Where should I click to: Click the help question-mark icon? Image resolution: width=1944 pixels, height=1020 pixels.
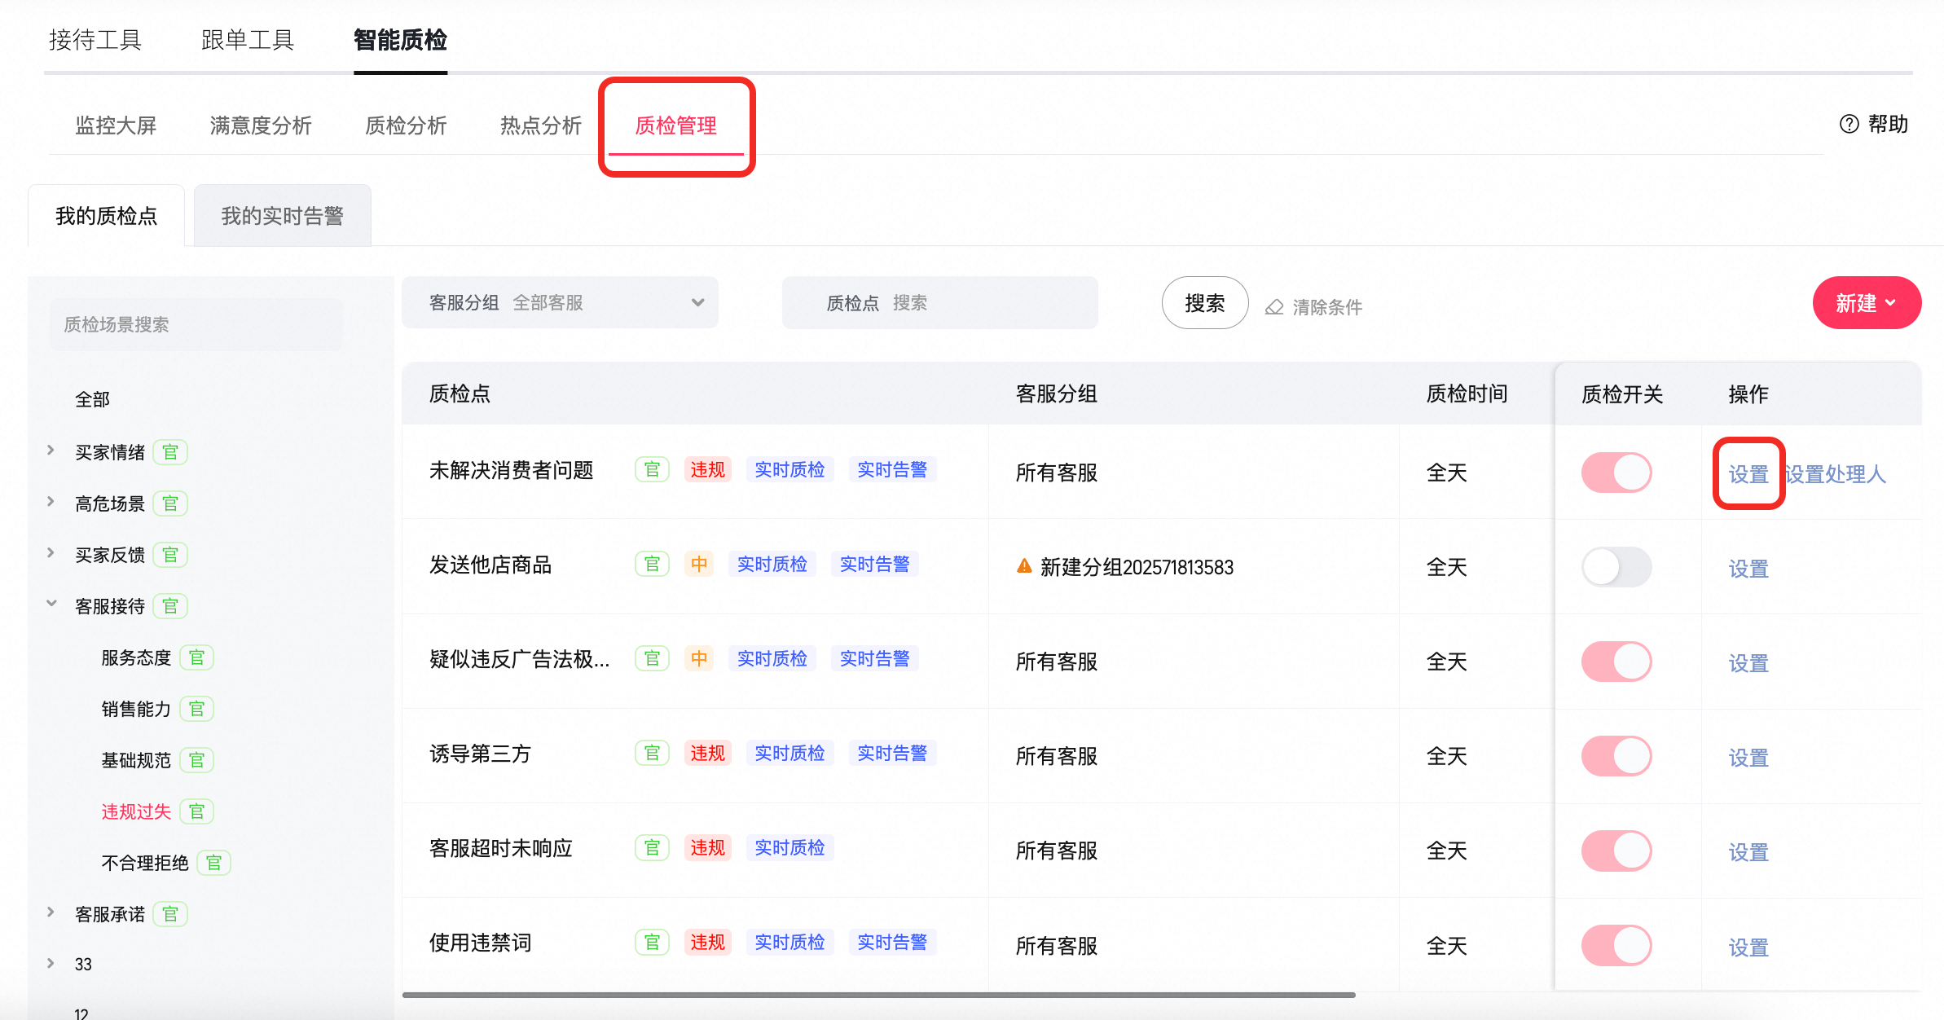(1849, 124)
